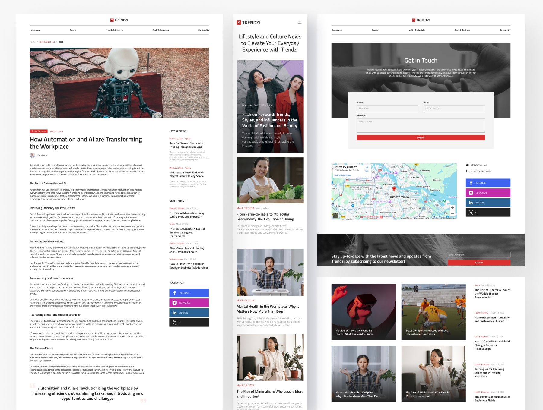
Task: Click newsletter email input field
Action: tap(479, 255)
